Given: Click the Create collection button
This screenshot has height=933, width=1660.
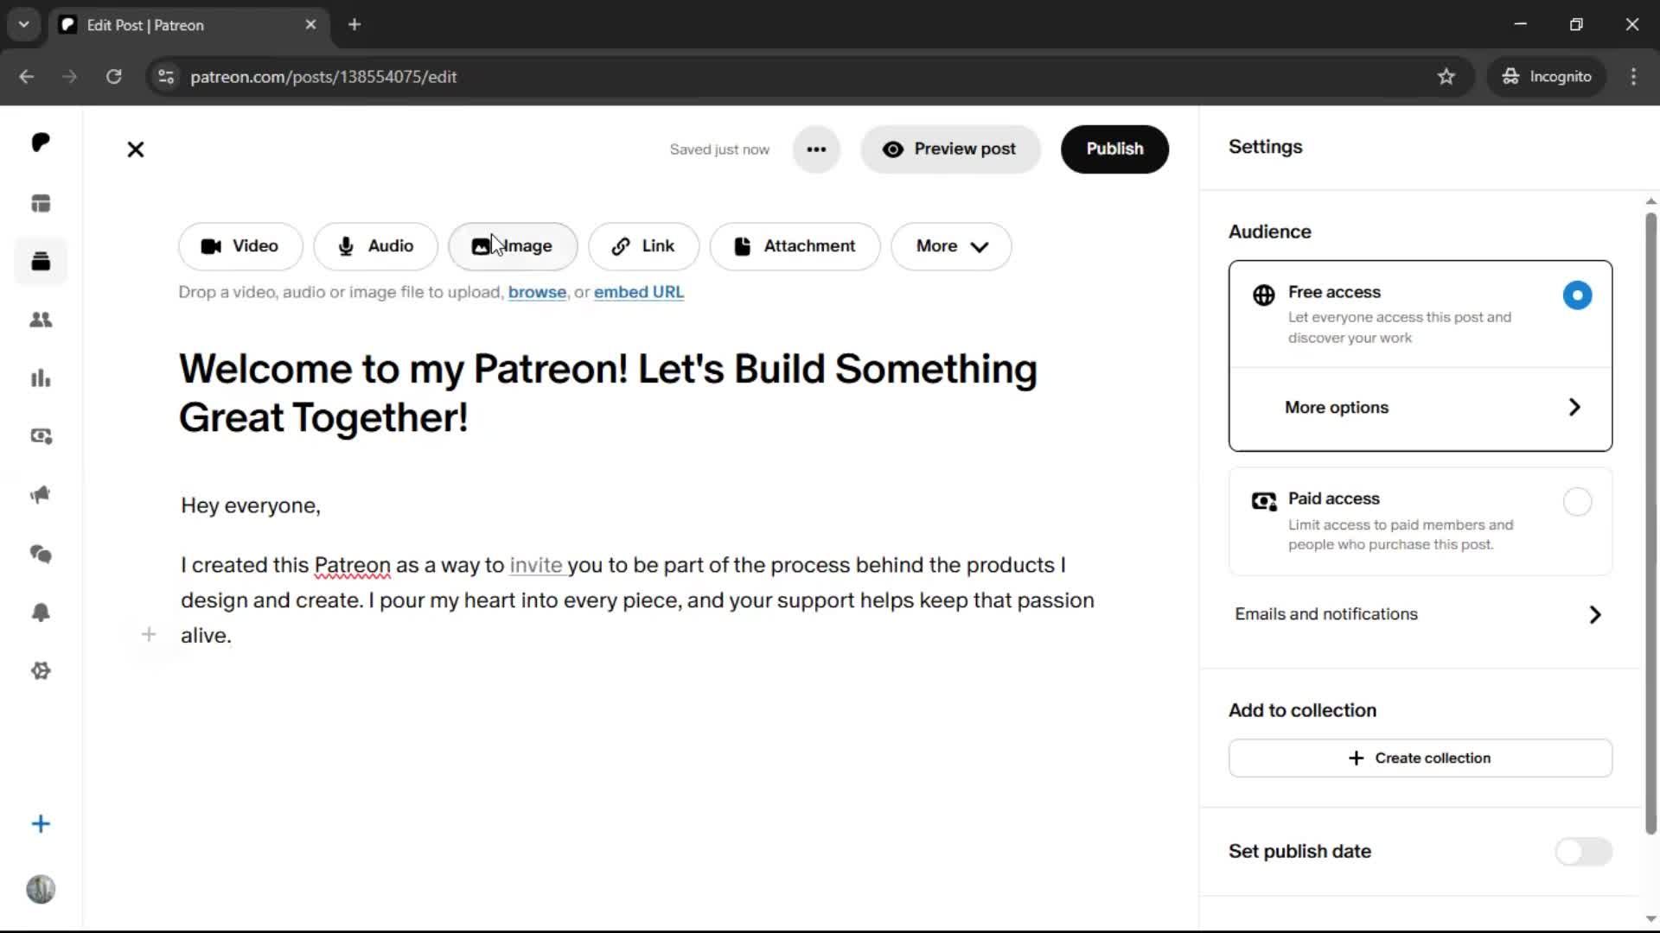Looking at the screenshot, I should pos(1421,758).
